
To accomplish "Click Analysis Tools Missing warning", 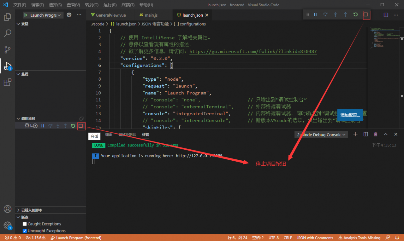I will pyautogui.click(x=359, y=238).
